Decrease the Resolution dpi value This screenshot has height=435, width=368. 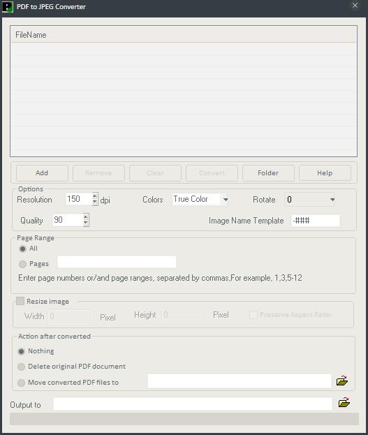click(95, 202)
